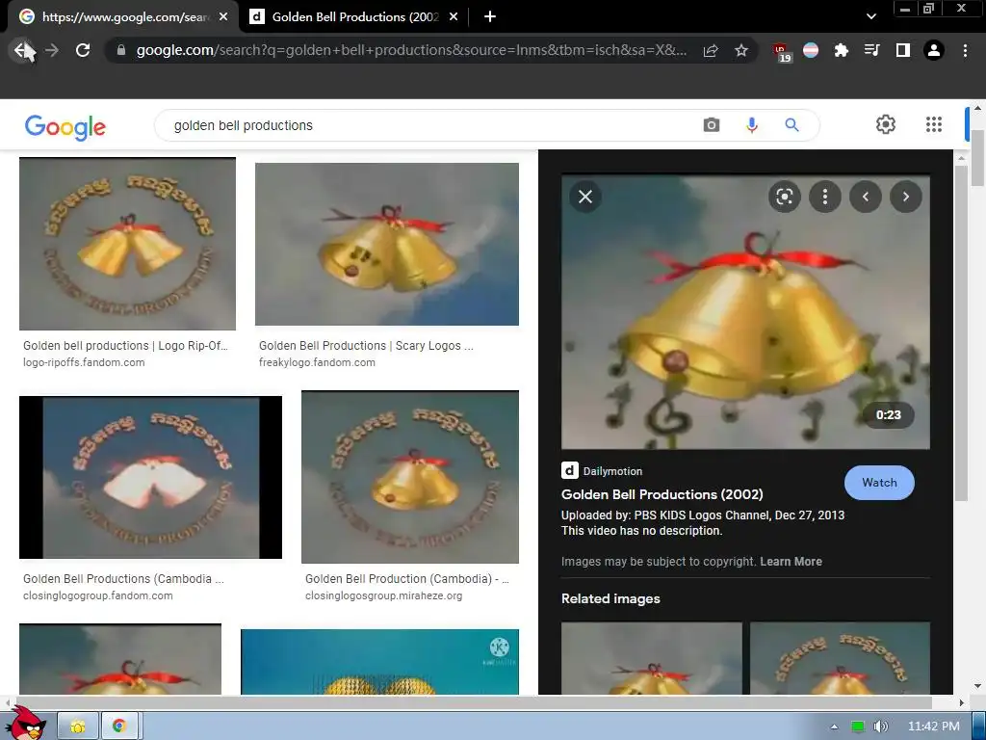
Task: Open the uBlock extension with 19 badge
Action: pyautogui.click(x=781, y=52)
